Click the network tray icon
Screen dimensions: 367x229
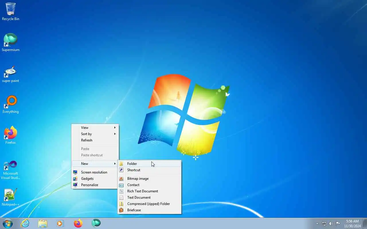point(324,224)
